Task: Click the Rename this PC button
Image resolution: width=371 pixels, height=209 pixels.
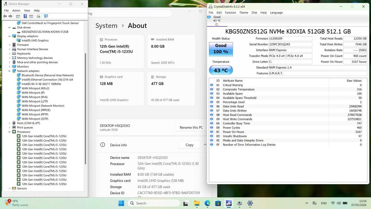Action: click(191, 127)
